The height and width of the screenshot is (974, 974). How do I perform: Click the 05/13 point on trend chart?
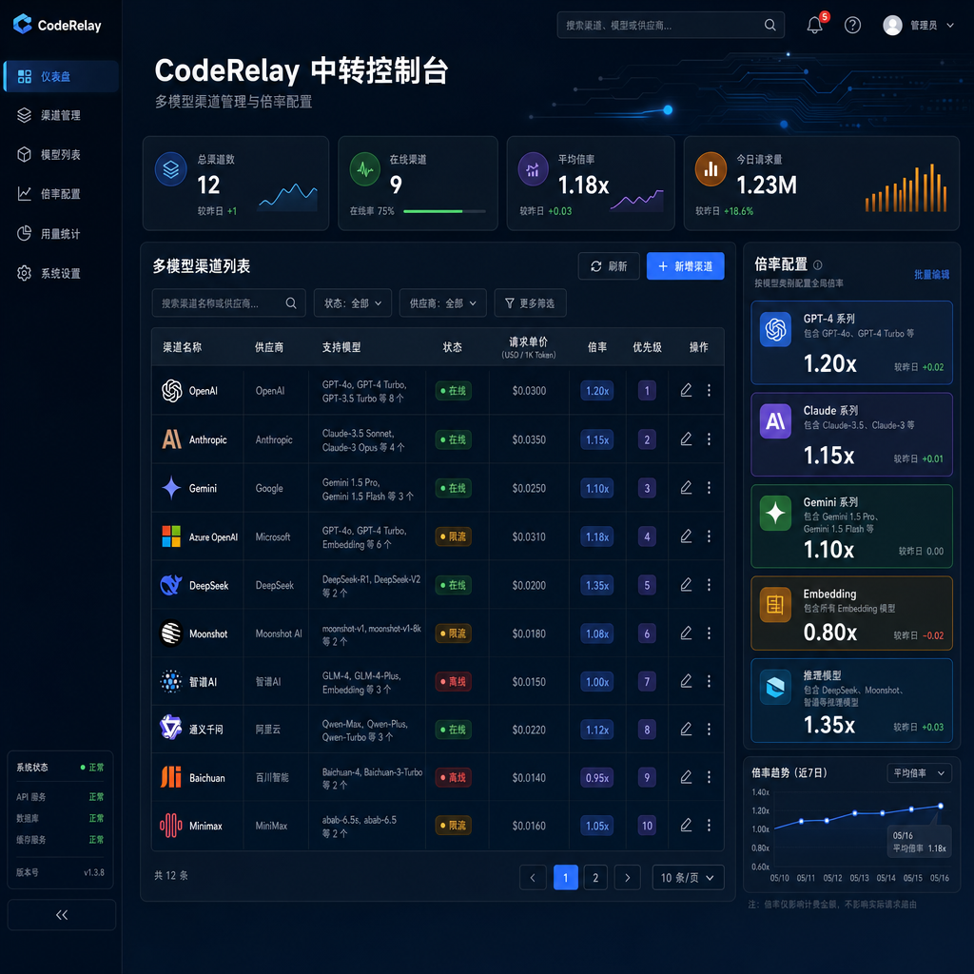(855, 813)
